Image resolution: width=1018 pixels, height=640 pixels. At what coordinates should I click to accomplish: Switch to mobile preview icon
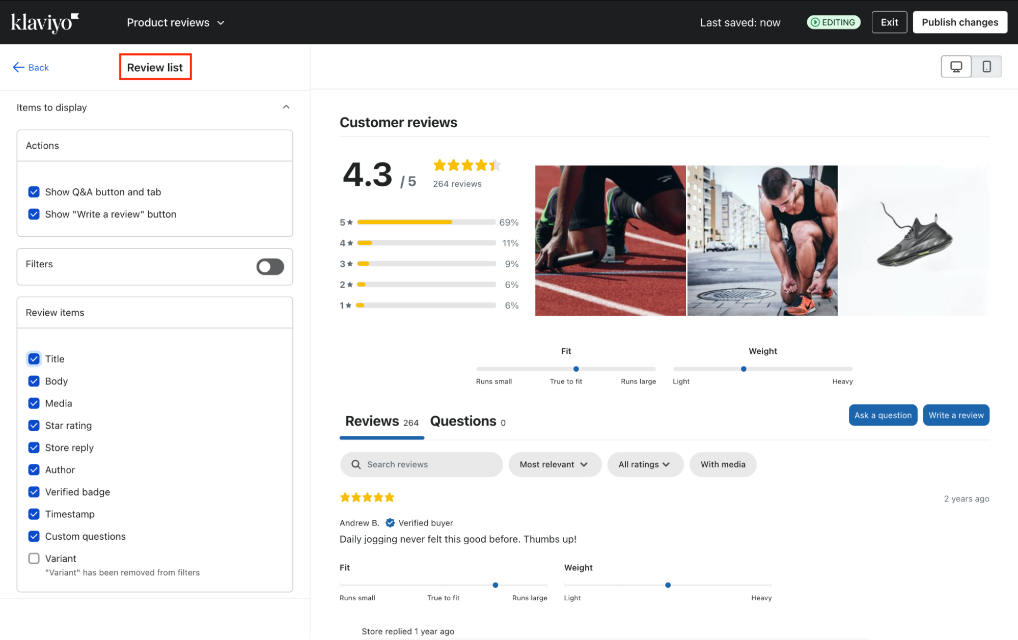click(x=986, y=67)
